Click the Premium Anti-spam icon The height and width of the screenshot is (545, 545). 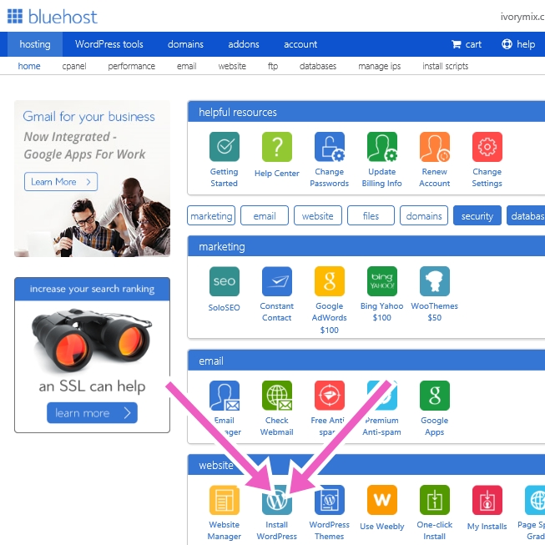382,396
